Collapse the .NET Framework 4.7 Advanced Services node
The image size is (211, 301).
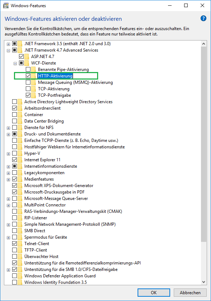pyautogui.click(x=9, y=51)
